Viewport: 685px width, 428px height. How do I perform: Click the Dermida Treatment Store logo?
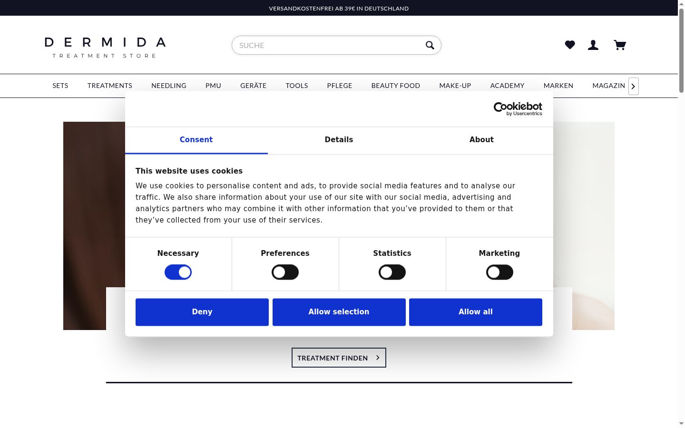[x=105, y=48]
